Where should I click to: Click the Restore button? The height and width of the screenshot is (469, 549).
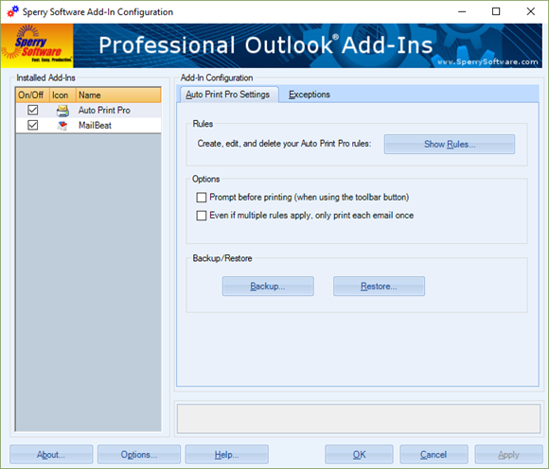pyautogui.click(x=379, y=287)
